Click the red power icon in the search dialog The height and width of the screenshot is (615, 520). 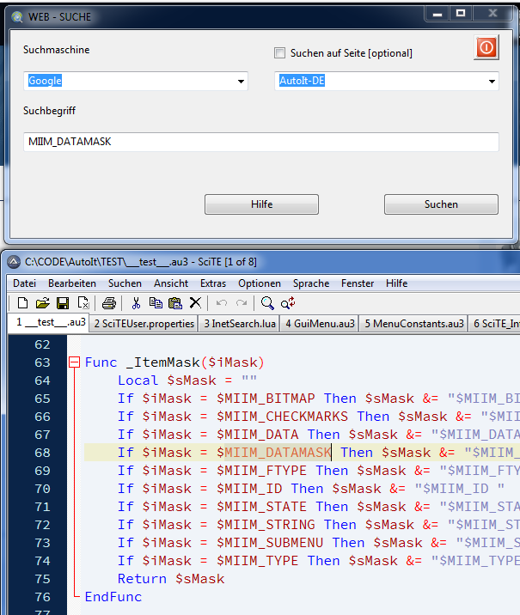coord(486,48)
